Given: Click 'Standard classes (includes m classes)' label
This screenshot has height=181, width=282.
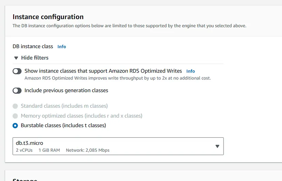Looking at the screenshot, I should (x=64, y=106).
